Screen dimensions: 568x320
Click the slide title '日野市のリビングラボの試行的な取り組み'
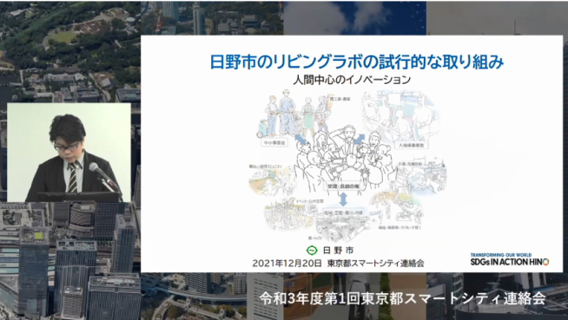pyautogui.click(x=357, y=62)
